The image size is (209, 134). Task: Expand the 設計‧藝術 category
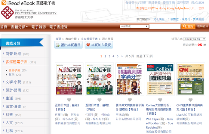[x=13, y=90]
